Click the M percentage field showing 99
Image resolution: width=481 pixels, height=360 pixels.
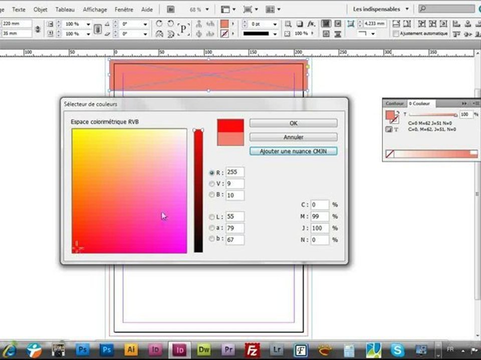tap(320, 216)
